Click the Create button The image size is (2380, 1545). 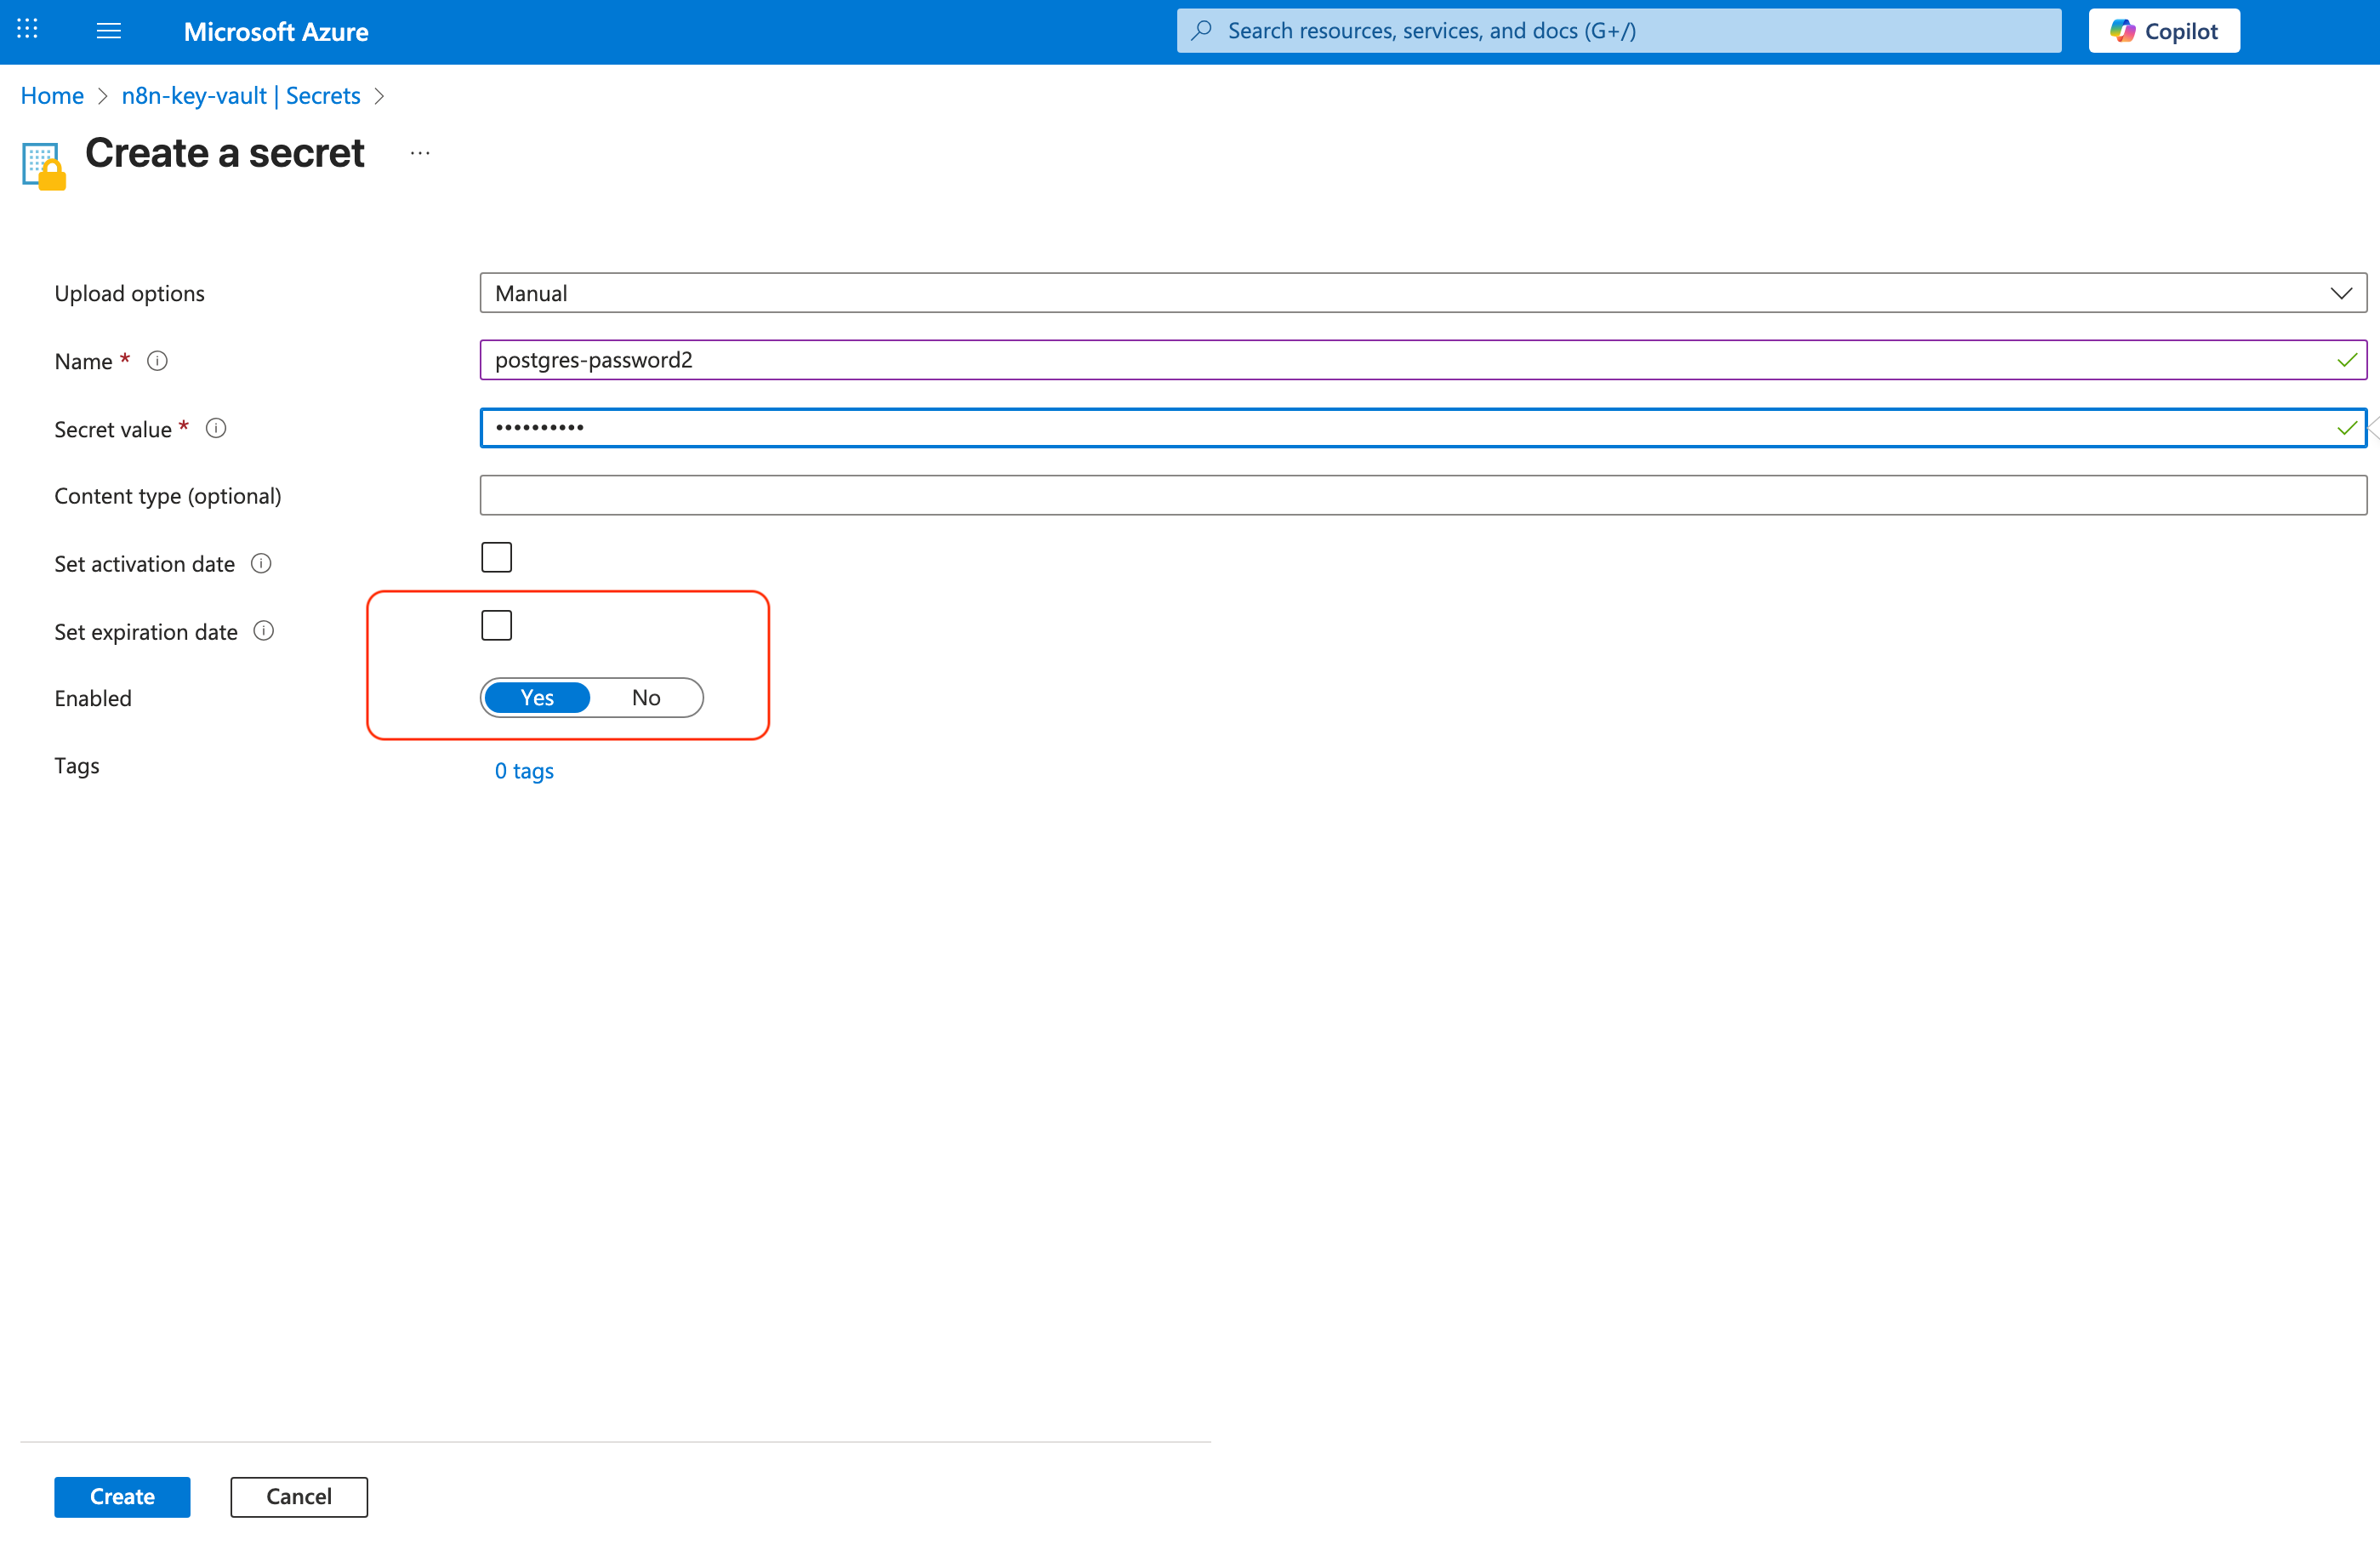[x=122, y=1497]
